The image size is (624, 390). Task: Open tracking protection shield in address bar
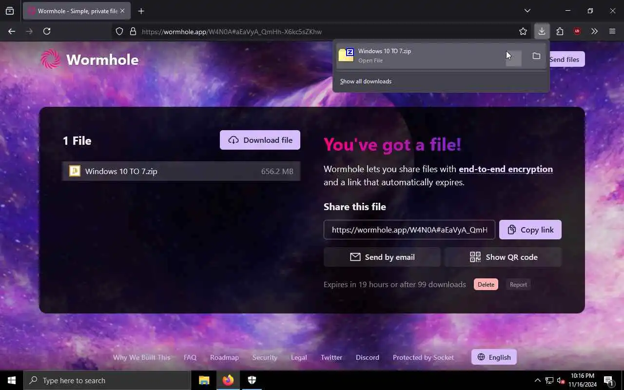119,31
